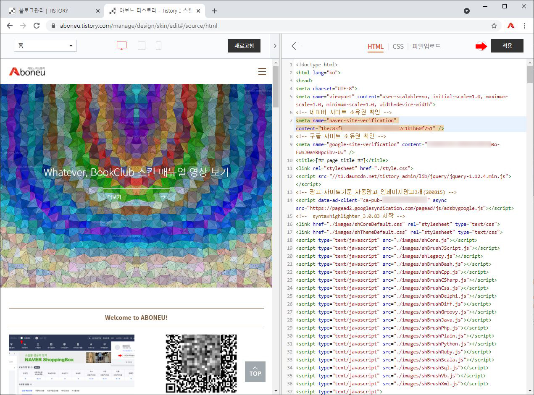The height and width of the screenshot is (395, 534).
Task: Click the Aboneu logo in the preview
Action: pos(27,71)
